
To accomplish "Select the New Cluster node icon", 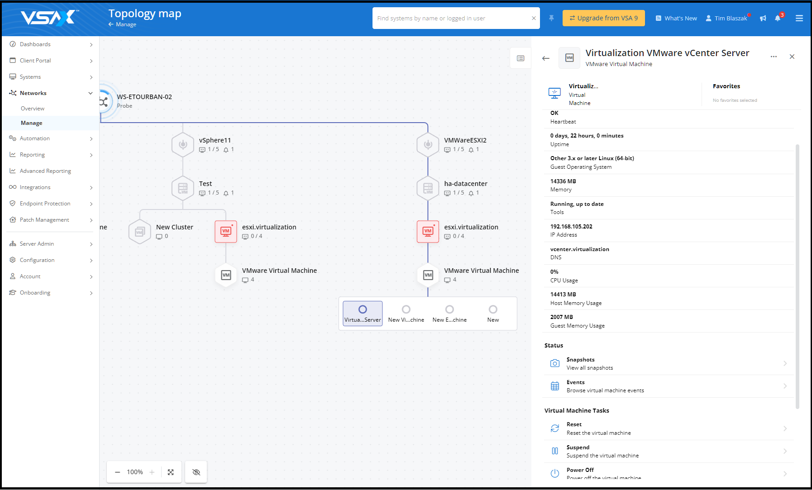I will click(x=140, y=232).
